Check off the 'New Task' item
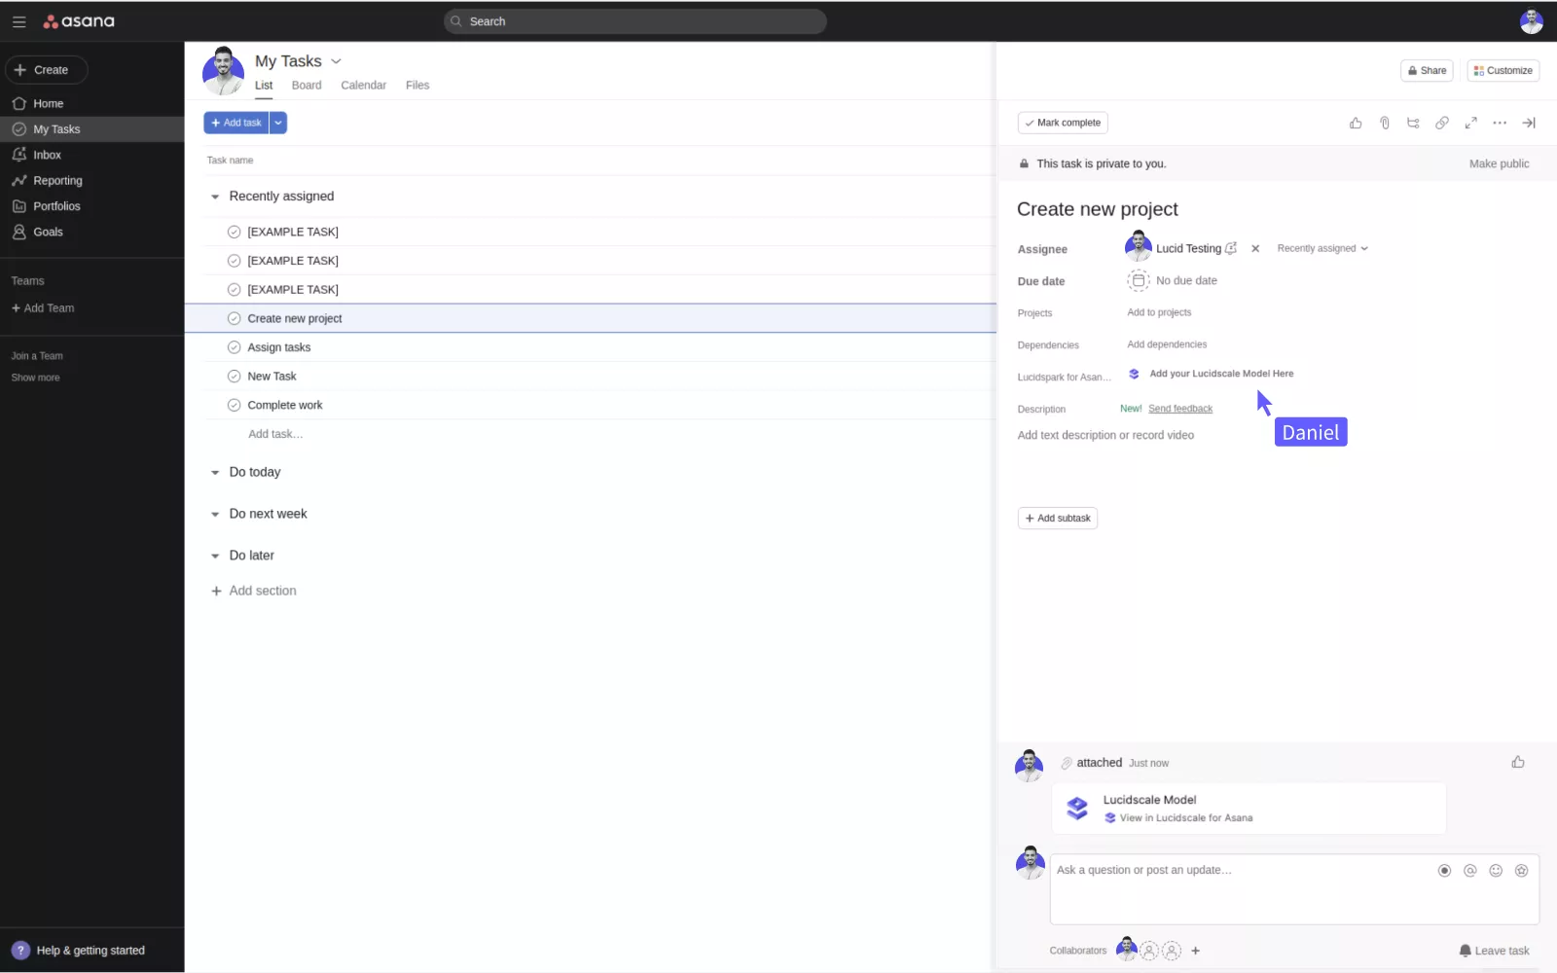 [x=234, y=377]
